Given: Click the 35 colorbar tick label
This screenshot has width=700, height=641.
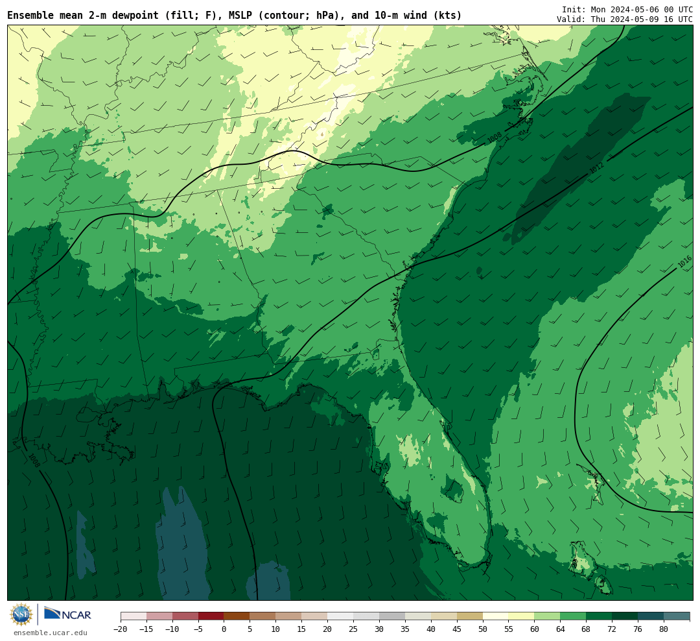Looking at the screenshot, I should tap(405, 629).
